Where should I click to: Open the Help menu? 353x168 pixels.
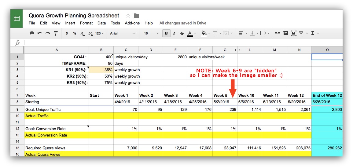point(149,23)
